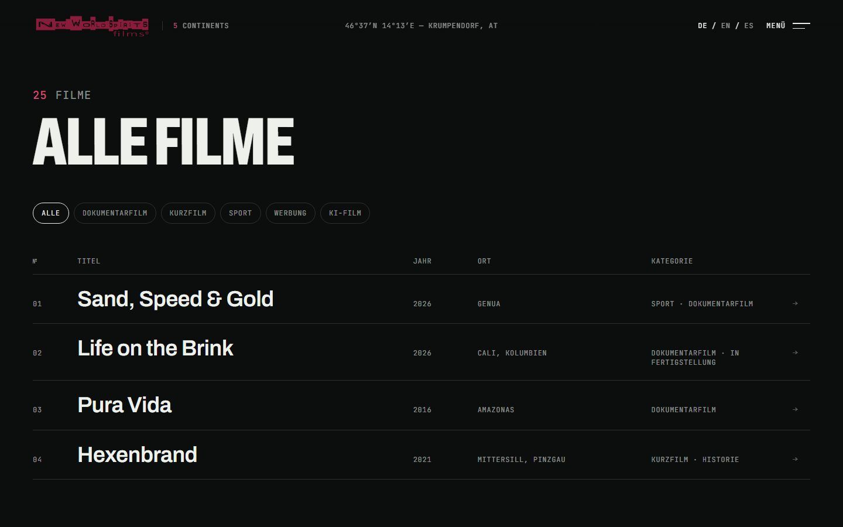Click the Krumpendorf coordinates text

[x=421, y=26]
